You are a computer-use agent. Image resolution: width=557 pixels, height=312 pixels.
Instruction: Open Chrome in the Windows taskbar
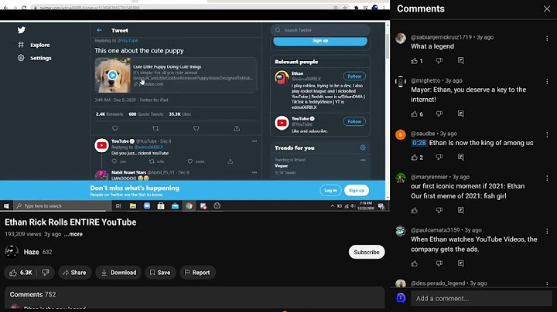[x=189, y=206]
